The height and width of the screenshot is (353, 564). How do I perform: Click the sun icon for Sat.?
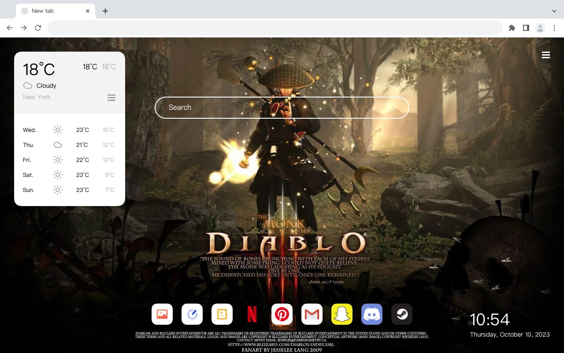(58, 175)
